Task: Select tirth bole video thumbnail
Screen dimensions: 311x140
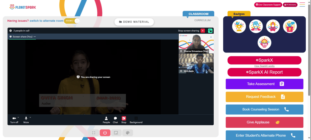Action: click(x=196, y=63)
